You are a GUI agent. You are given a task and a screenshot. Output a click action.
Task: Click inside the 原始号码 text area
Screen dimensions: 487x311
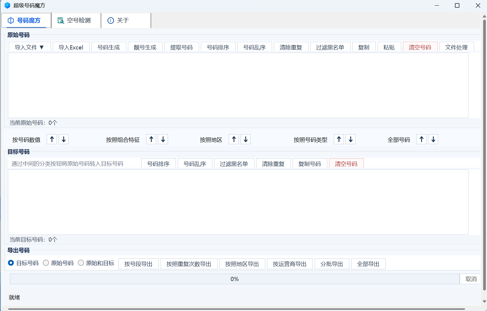[238, 85]
